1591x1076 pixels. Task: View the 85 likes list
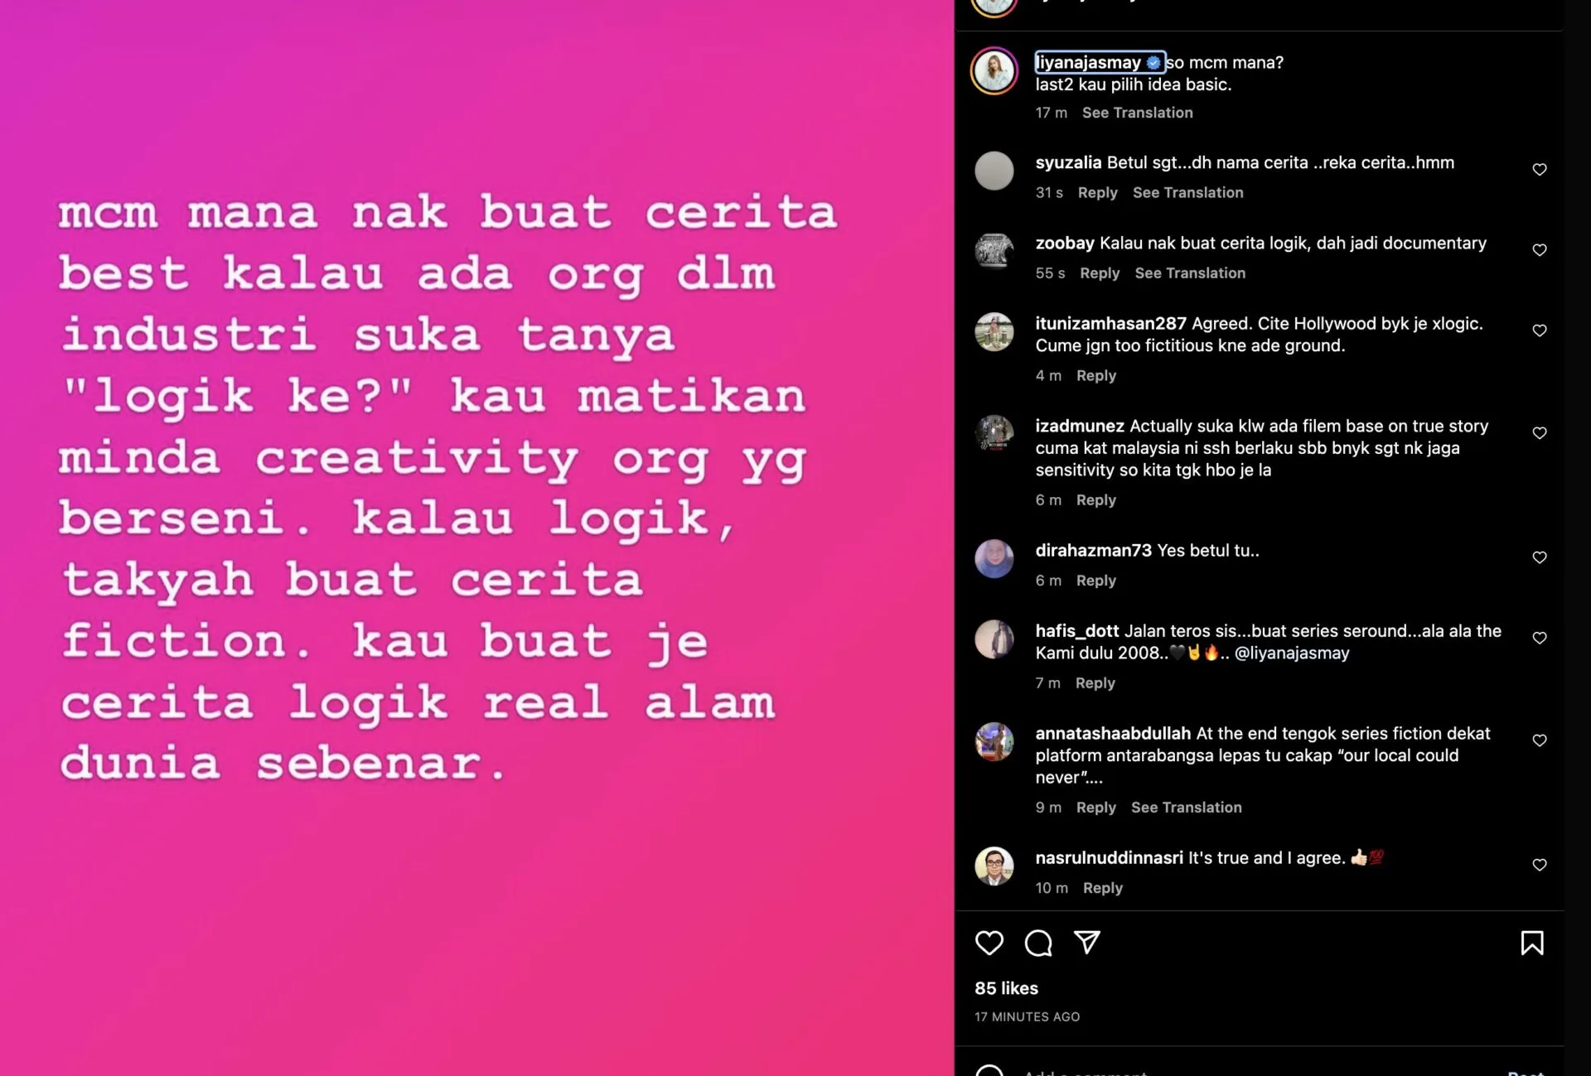(1006, 988)
